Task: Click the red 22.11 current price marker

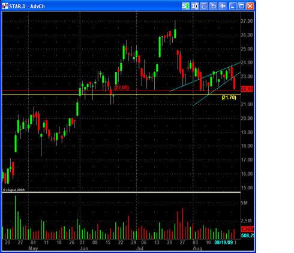Action: click(247, 89)
